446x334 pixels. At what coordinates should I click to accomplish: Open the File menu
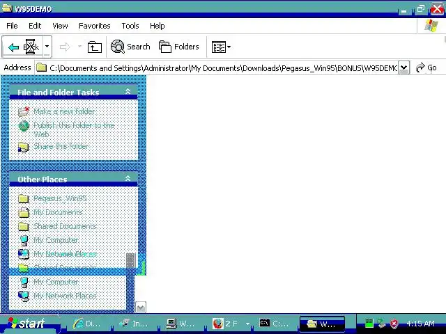pos(12,26)
